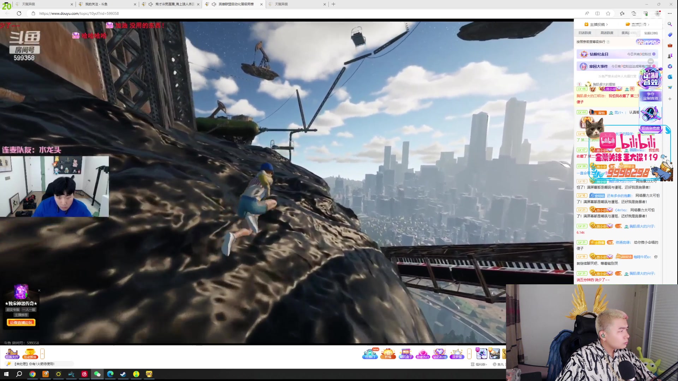Expand the left activity icons arrow
678x381 pixels.
pos(42,353)
